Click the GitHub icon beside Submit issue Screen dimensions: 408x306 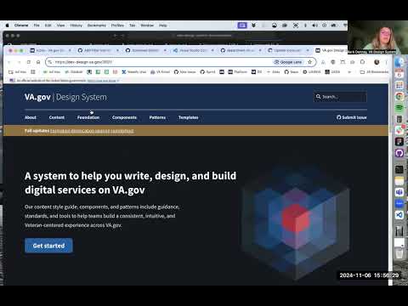(x=339, y=117)
